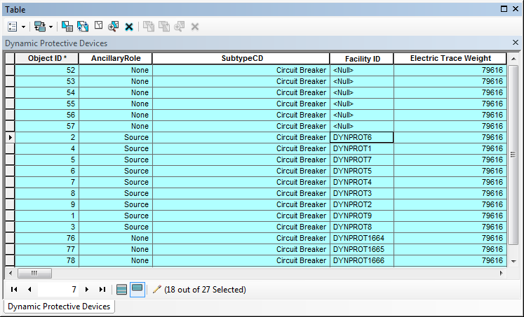
Task: Click the Select By Attributes icon
Action: point(67,26)
